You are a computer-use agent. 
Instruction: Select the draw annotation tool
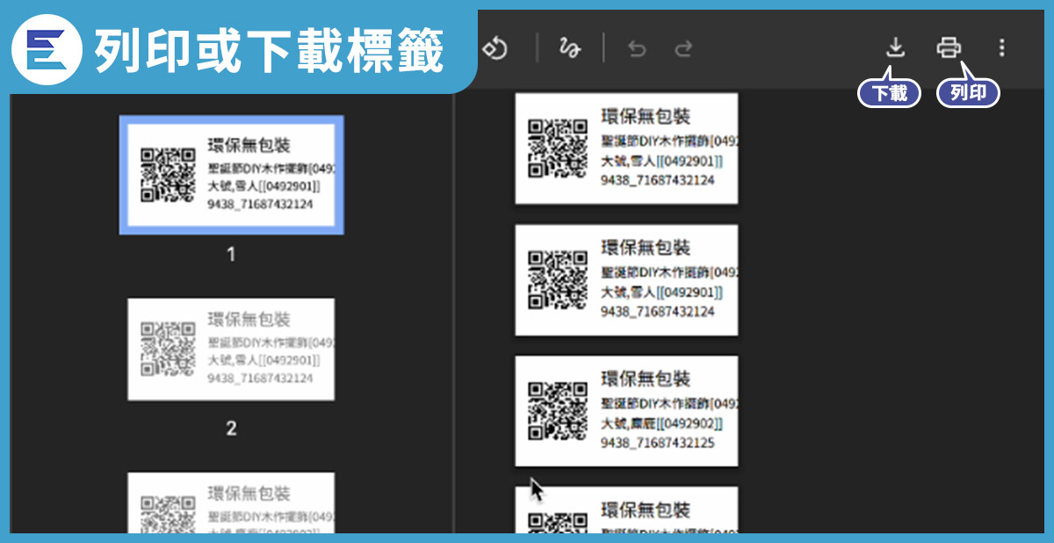[570, 47]
